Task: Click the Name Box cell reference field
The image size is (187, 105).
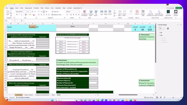Action: (x=8, y=21)
